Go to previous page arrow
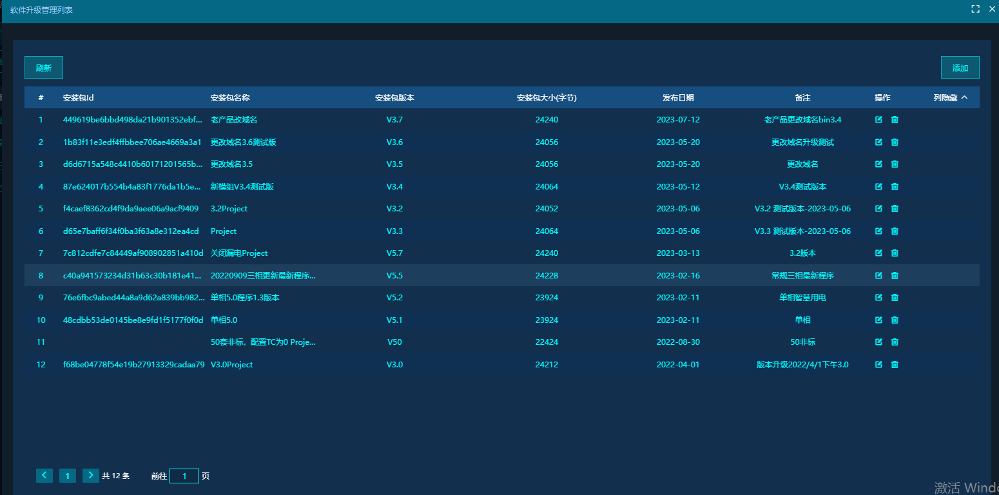Screen dimensions: 999x495 [x=44, y=476]
